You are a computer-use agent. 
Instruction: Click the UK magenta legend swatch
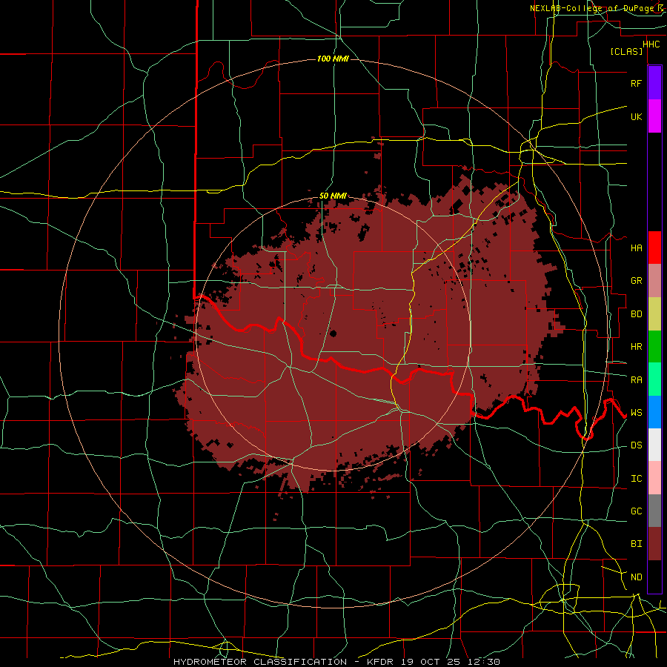[x=654, y=116]
